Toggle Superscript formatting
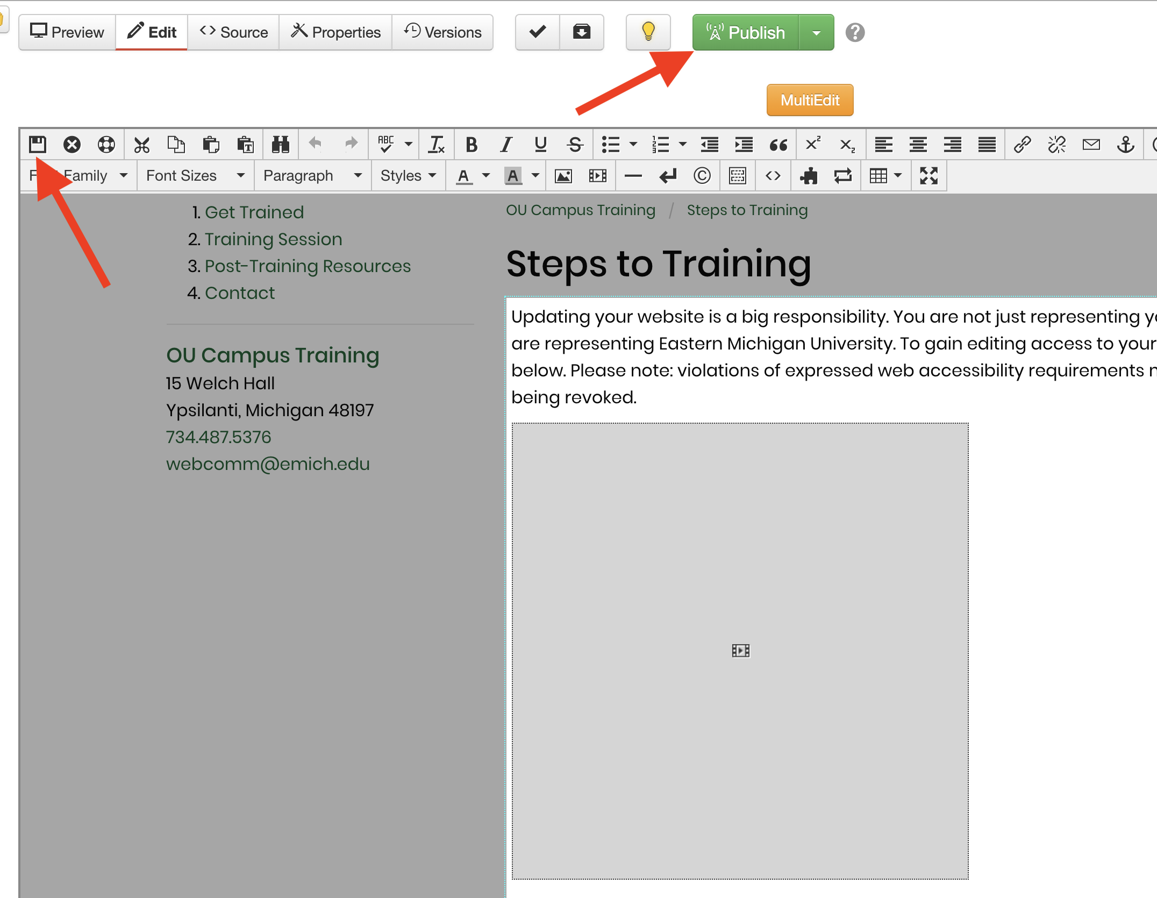The image size is (1157, 898). click(813, 144)
